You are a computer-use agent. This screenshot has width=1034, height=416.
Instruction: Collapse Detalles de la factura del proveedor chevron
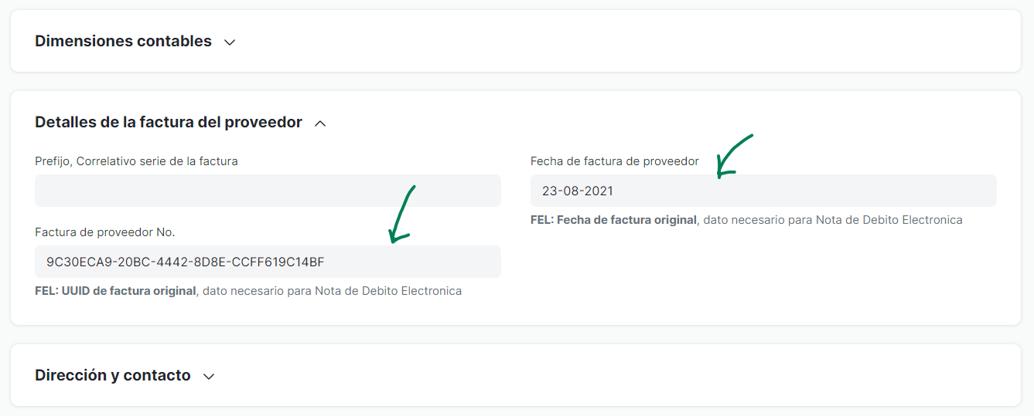320,123
